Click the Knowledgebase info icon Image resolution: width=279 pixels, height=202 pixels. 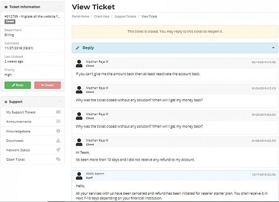click(x=58, y=131)
